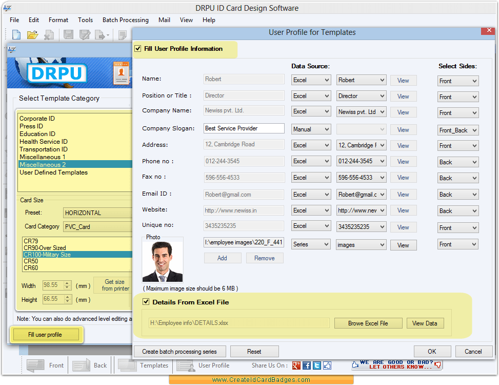Click the thumbs-up like share icon

point(327,365)
